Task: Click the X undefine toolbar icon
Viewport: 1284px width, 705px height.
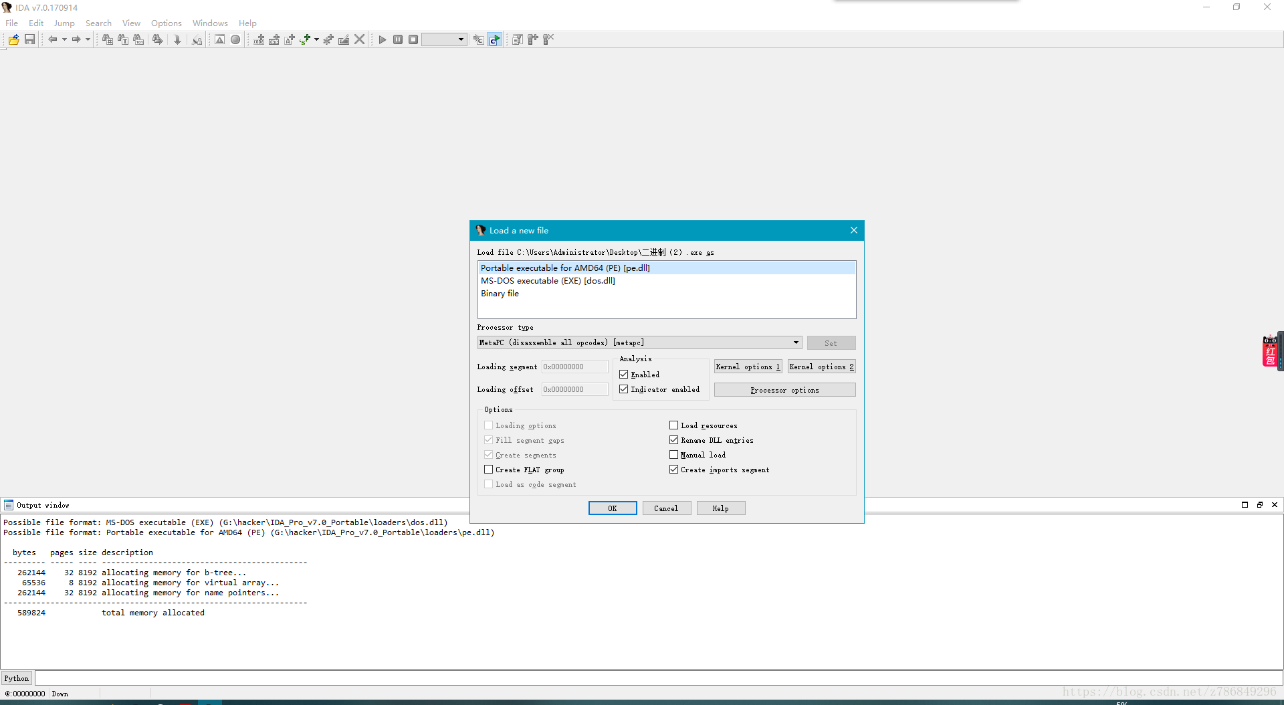Action: (x=359, y=40)
